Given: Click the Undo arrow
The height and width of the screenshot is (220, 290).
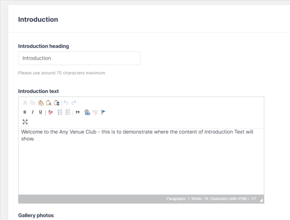Looking at the screenshot, I should [x=66, y=103].
